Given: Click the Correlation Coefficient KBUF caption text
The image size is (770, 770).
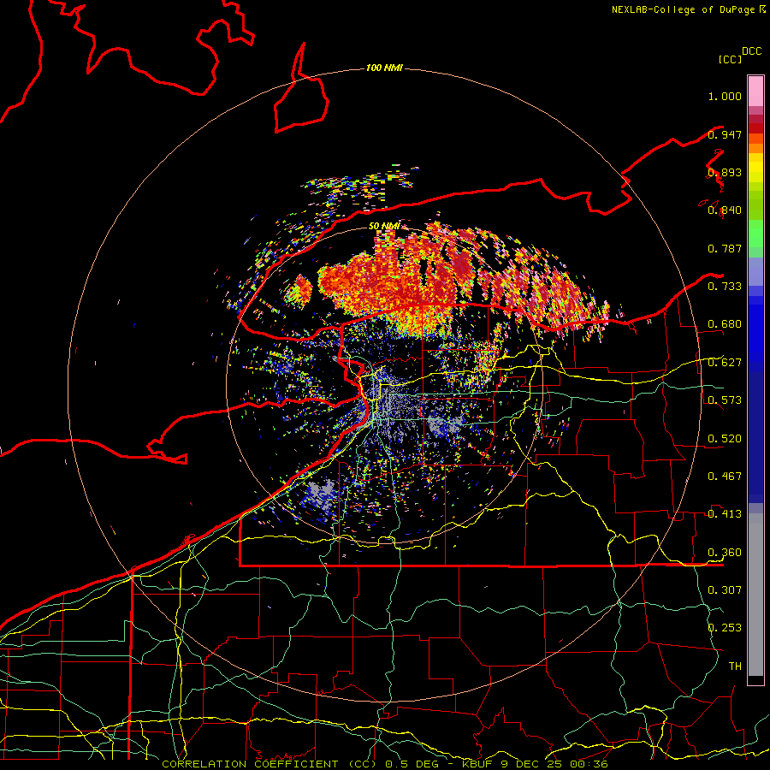Looking at the screenshot, I should coord(385,764).
